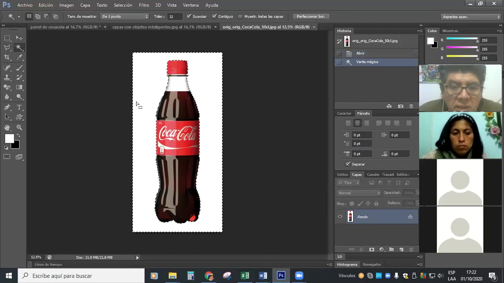The image size is (504, 283).
Task: Toggle the Suavizar checkbox
Action: (189, 17)
